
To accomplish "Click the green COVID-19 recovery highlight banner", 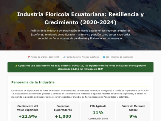I will click(80, 67).
